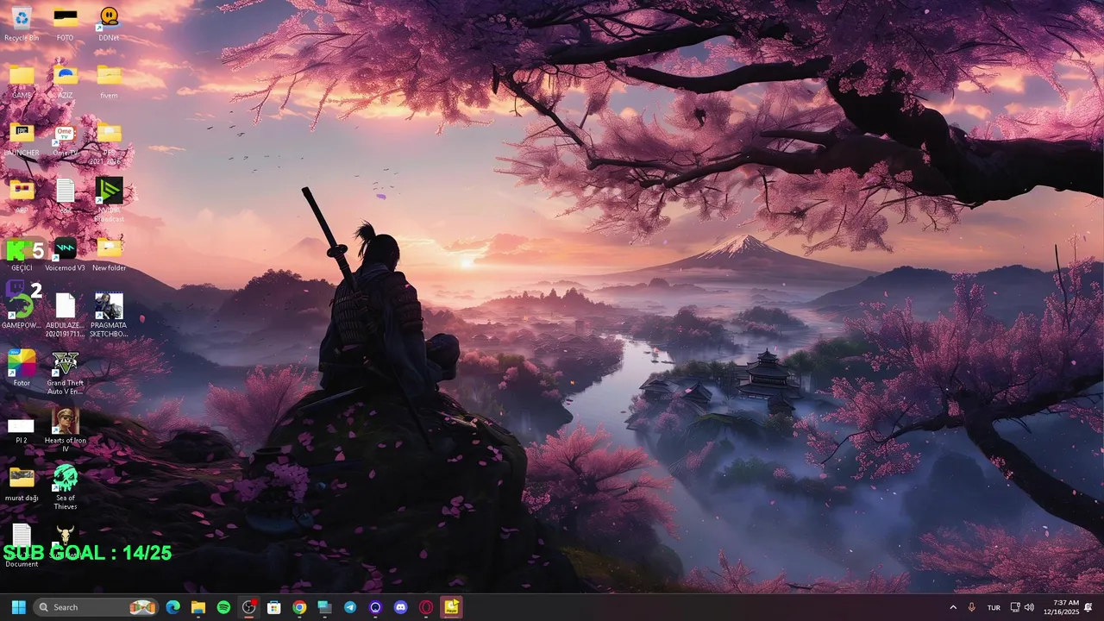The height and width of the screenshot is (621, 1104).
Task: Select the ABDULAZE... document file
Action: click(65, 315)
